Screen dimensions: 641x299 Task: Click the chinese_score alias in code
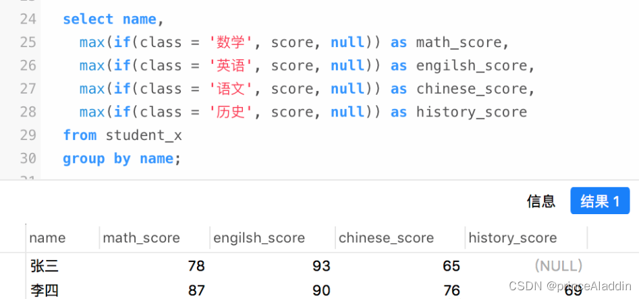click(472, 90)
